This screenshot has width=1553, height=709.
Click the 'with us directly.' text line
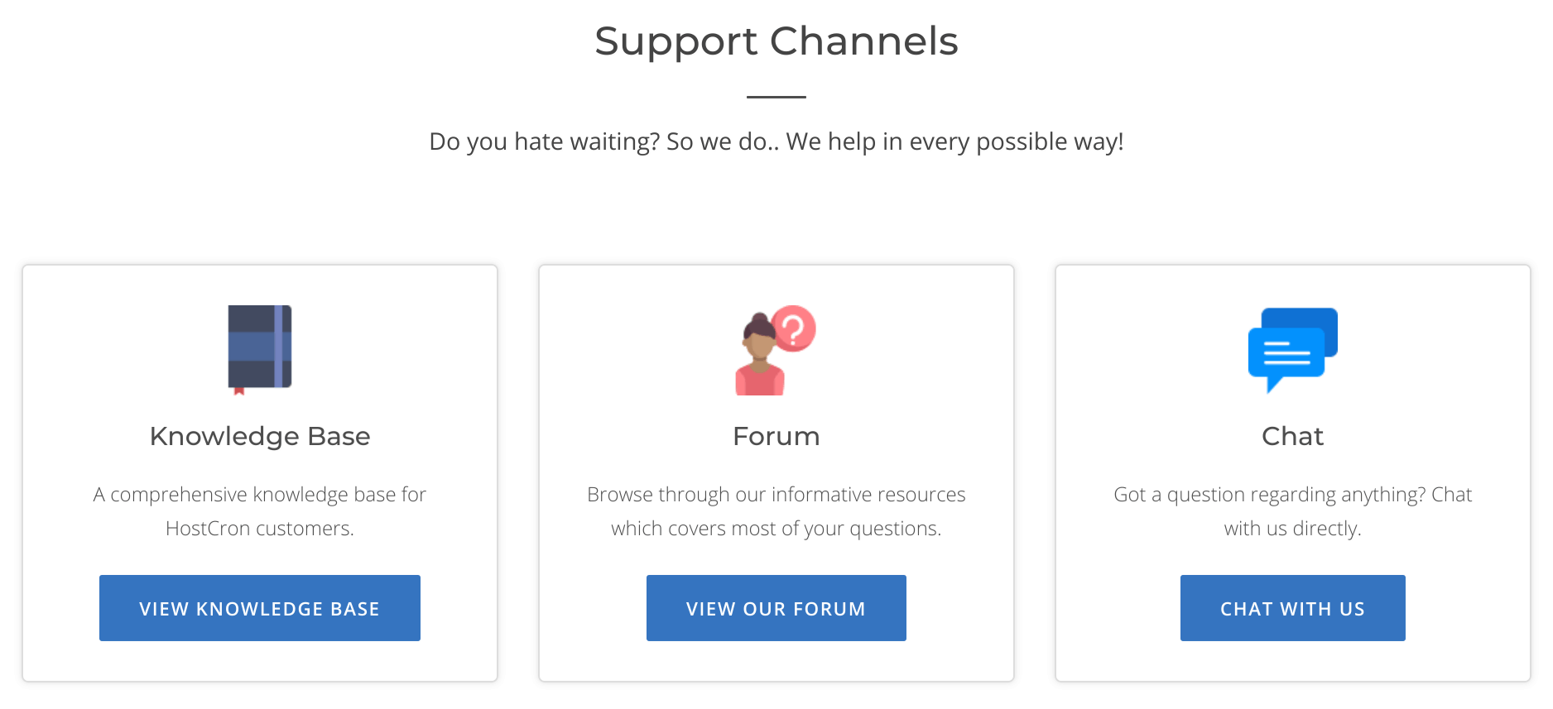pos(1293,529)
